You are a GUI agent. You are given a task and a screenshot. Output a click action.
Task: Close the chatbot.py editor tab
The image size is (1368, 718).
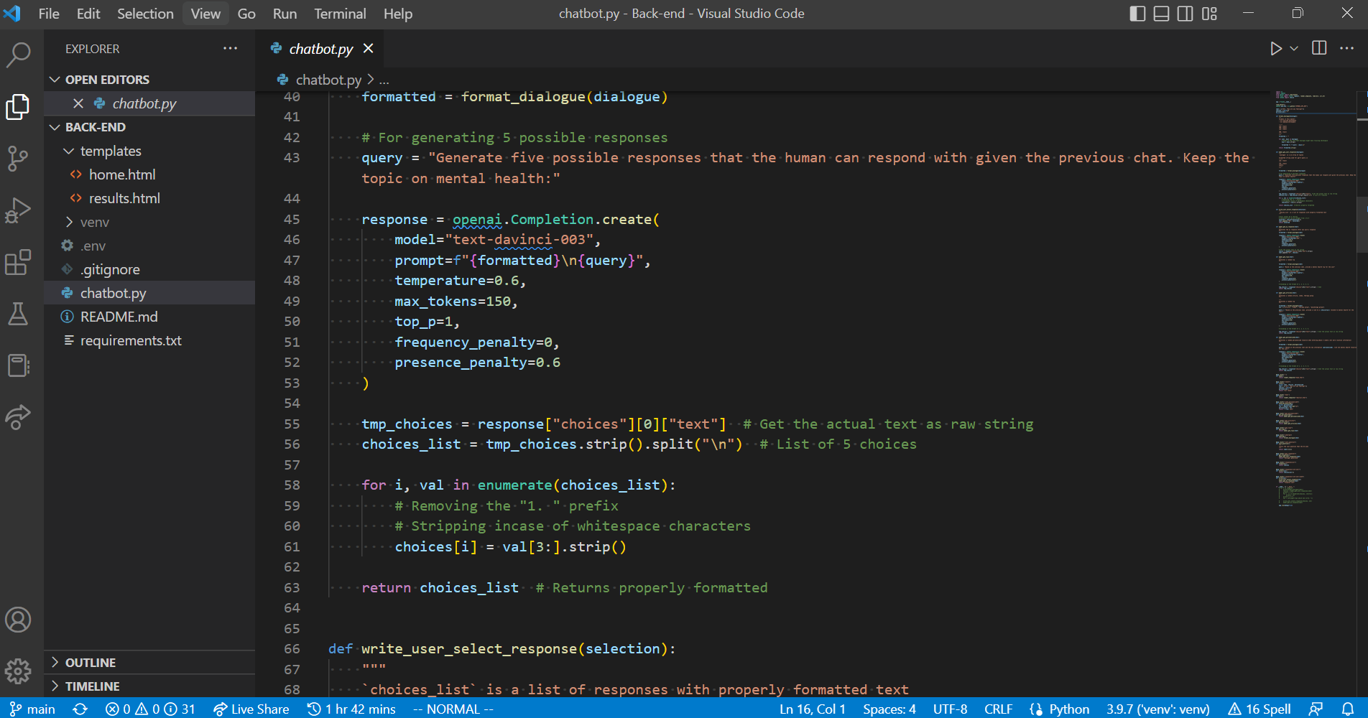point(369,48)
